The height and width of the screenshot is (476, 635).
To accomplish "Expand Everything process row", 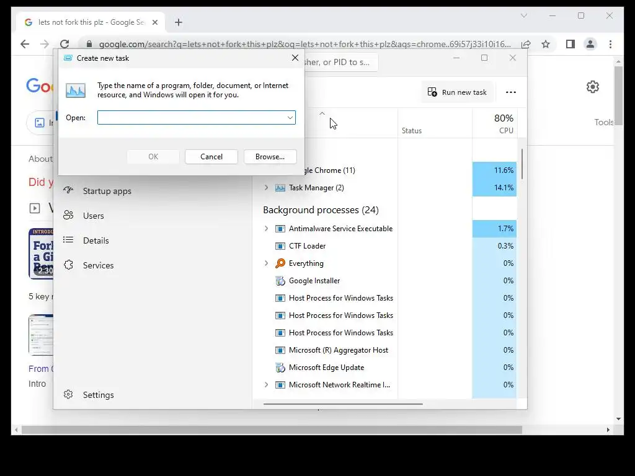I will tap(266, 263).
